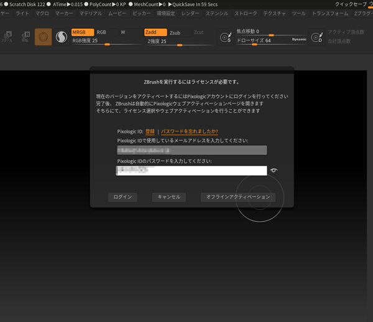Toggle the Dynamic draw size option

click(299, 39)
